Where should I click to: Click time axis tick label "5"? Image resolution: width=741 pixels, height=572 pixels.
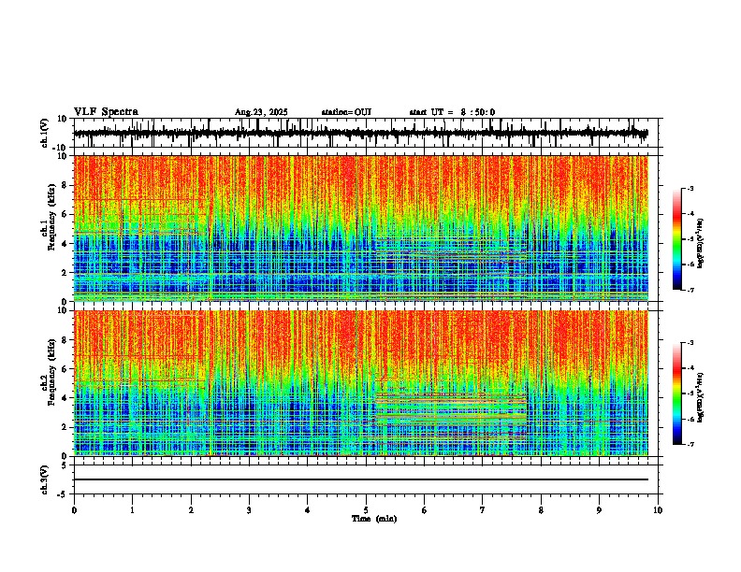[366, 510]
